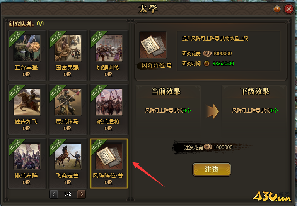Select the 厉兵秣马 warrior icon

pos(68,102)
